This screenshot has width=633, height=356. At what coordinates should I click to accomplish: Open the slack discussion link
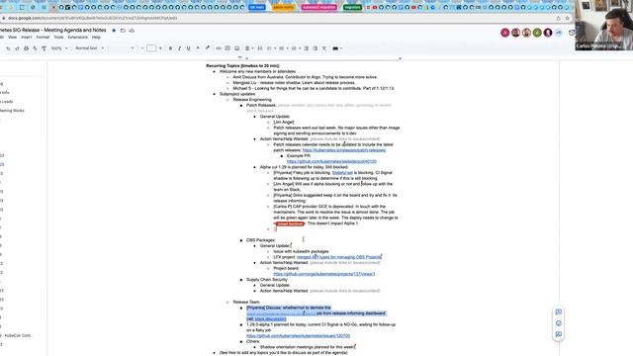coord(270,319)
